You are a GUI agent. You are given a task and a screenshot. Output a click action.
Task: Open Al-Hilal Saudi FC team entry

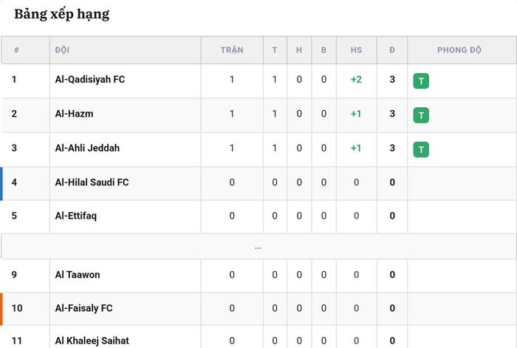coord(92,182)
